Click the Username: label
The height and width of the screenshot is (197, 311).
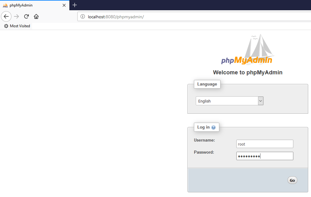point(204,140)
